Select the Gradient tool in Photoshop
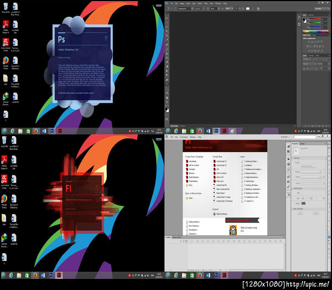332x290 pixels. 167,67
